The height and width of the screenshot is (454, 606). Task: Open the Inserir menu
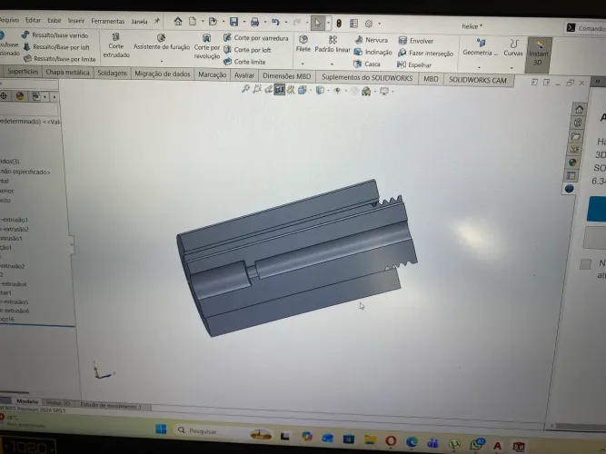[75, 21]
